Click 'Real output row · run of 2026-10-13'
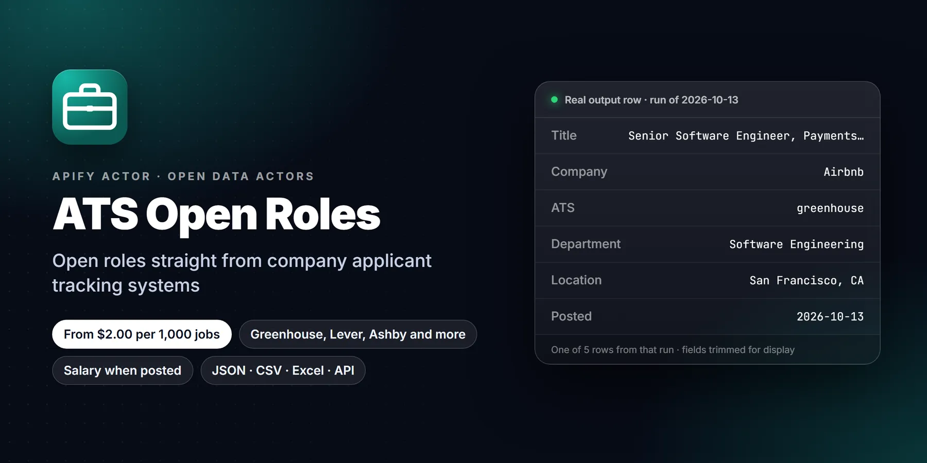This screenshot has height=463, width=927. 651,100
